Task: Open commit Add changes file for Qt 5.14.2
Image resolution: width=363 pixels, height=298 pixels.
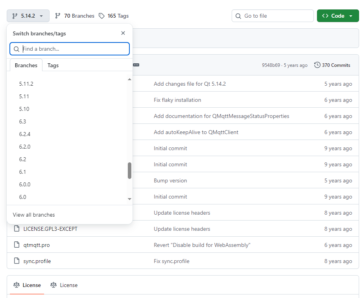Action: [x=190, y=84]
